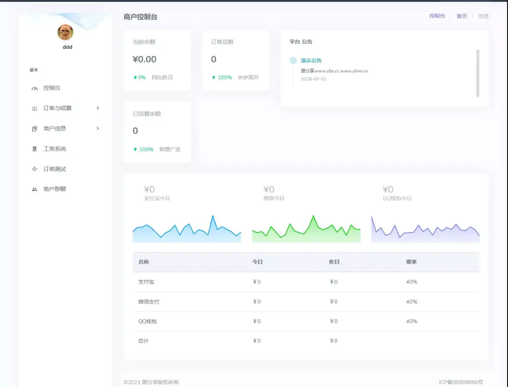Click the document icon beside 商户信息
This screenshot has height=387, width=508.
point(35,128)
